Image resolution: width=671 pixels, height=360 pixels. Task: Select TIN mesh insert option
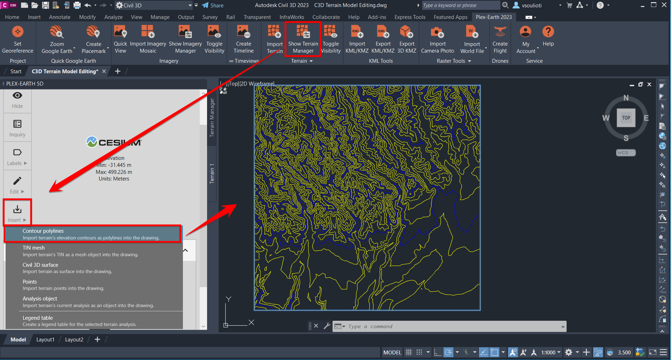(94, 251)
